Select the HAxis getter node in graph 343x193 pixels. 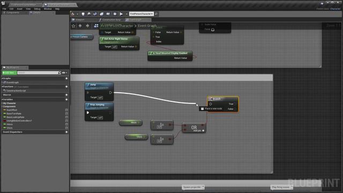[131, 123]
